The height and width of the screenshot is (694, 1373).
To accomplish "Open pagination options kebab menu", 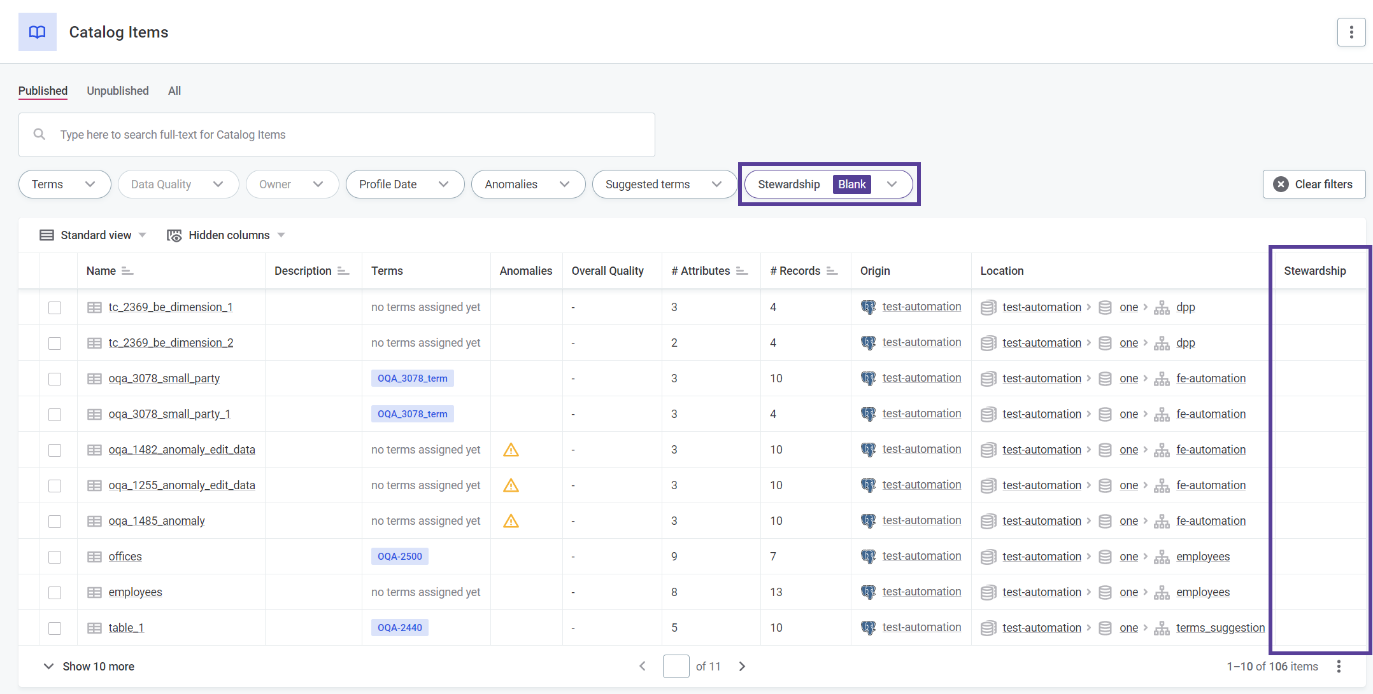I will pyautogui.click(x=1339, y=666).
